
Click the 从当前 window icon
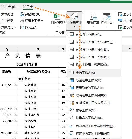tap(120, 21)
